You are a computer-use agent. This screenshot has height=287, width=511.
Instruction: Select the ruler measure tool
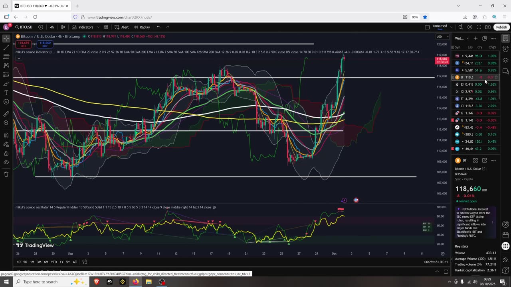point(6,114)
